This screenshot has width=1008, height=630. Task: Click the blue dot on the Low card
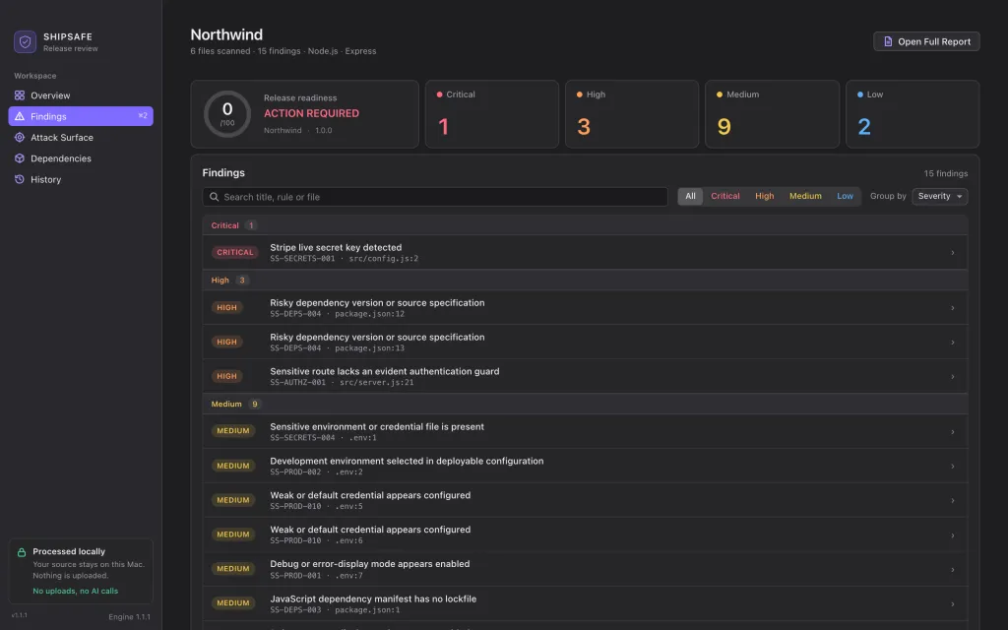tap(860, 94)
